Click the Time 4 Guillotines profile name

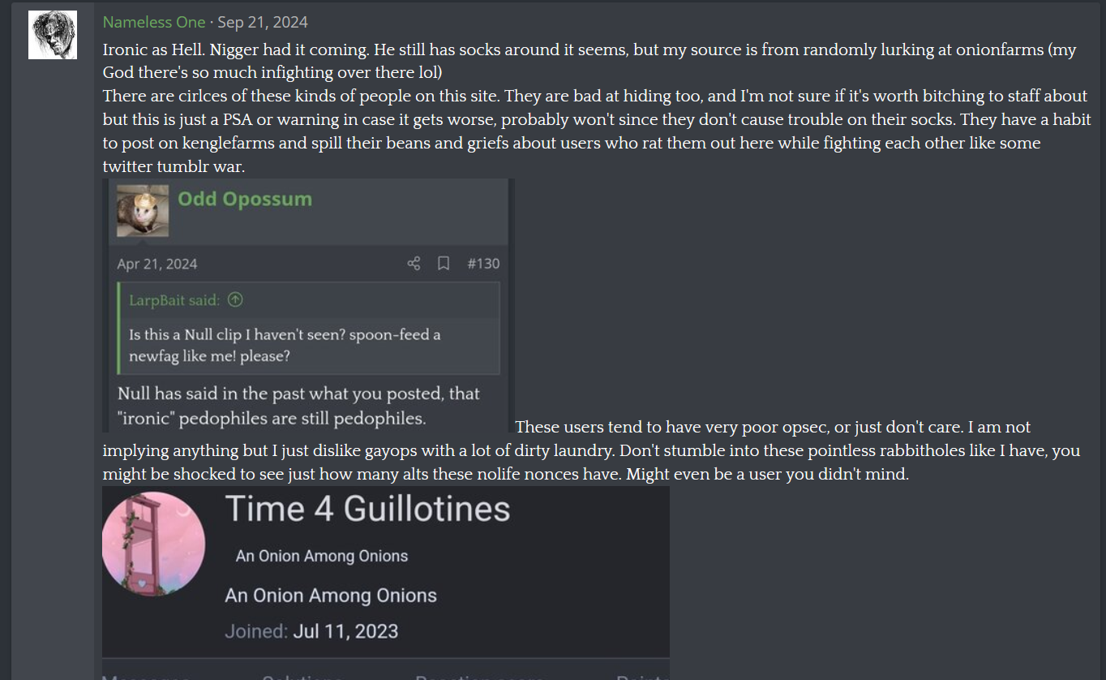pyautogui.click(x=368, y=509)
